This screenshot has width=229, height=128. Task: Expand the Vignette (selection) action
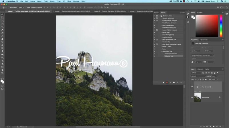point(161,18)
